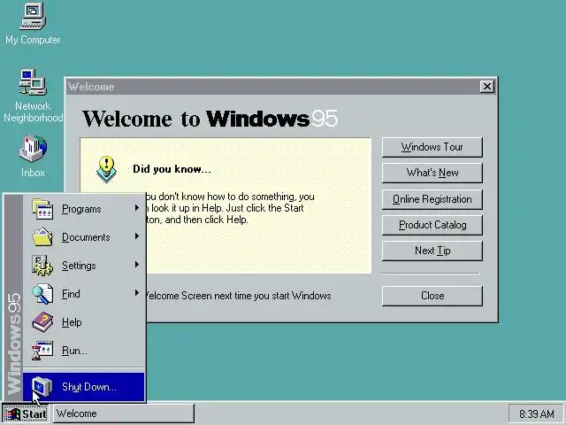The image size is (566, 425).
Task: Open the Product Catalog button
Action: click(432, 225)
